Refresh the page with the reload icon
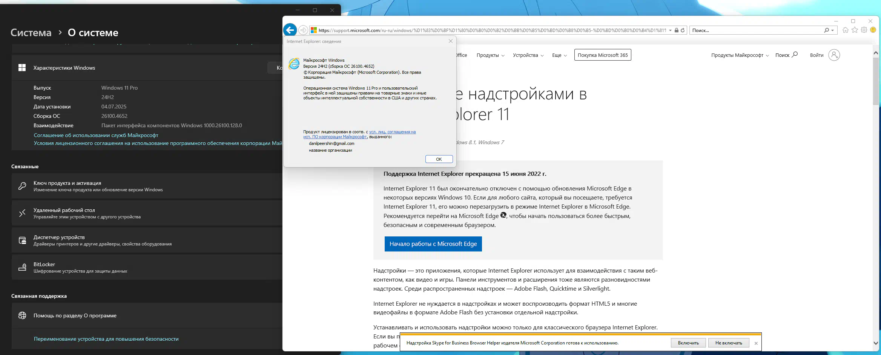Image resolution: width=881 pixels, height=355 pixels. tap(683, 30)
